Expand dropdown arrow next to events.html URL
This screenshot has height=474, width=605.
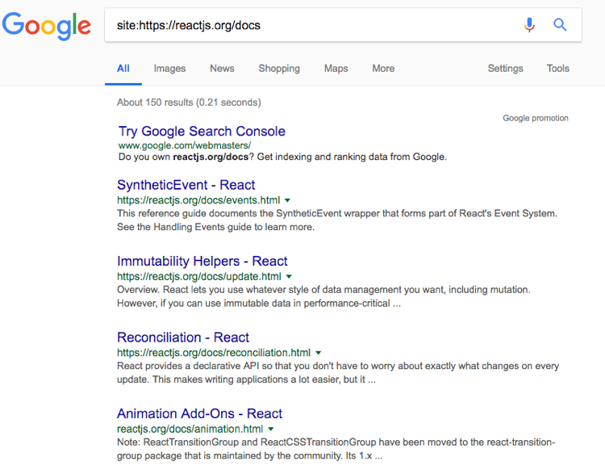tap(287, 200)
